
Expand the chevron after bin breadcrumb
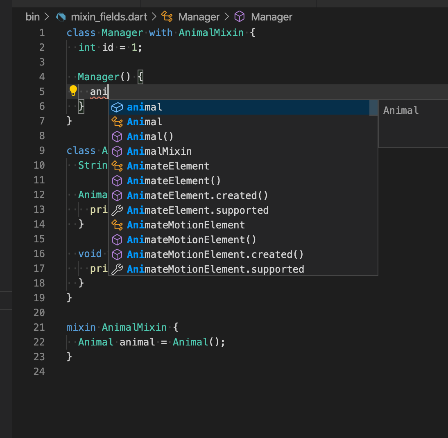tap(46, 17)
